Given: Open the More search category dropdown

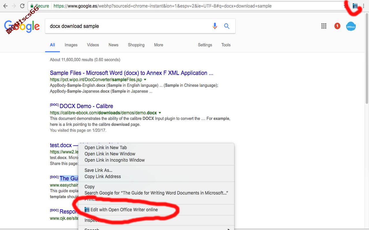Looking at the screenshot, I should point(159,45).
